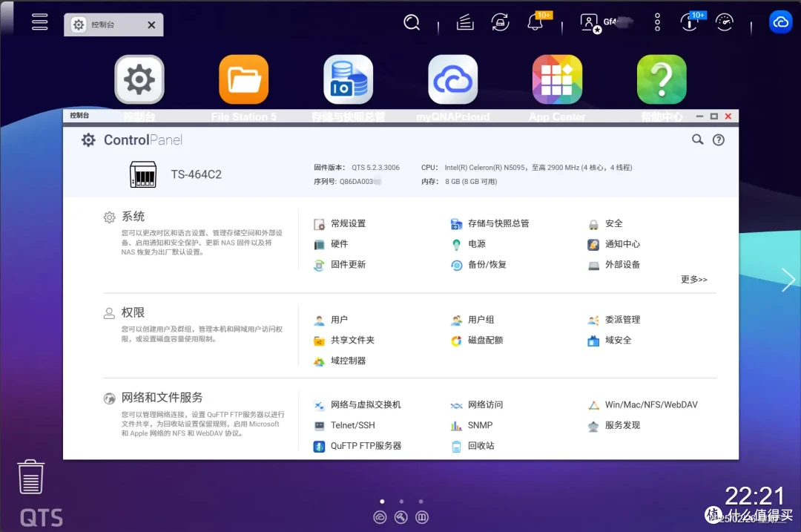801x532 pixels.
Task: Open 存储与快照总管 in Control Panel list
Action: [x=490, y=223]
